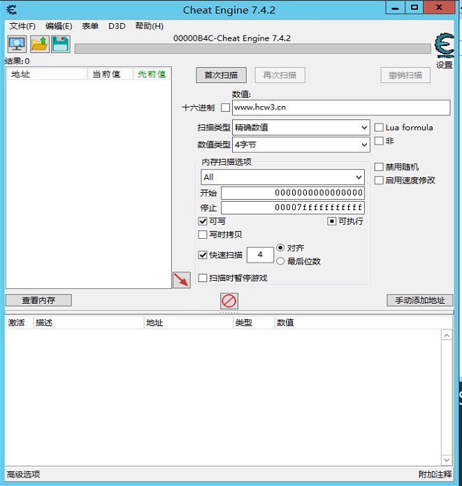Click the 开始 start address field
This screenshot has width=462, height=486.
[293, 193]
